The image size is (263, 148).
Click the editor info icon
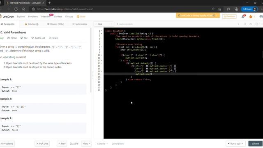coord(238,24)
